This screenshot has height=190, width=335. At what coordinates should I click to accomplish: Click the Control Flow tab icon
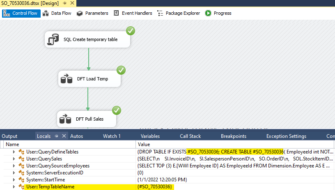pyautogui.click(x=7, y=13)
